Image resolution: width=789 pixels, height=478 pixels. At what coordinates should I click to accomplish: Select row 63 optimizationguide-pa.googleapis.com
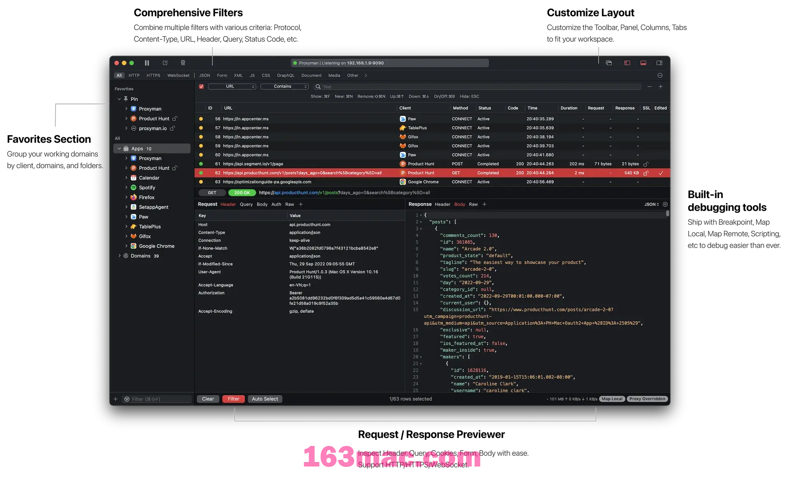[x=432, y=182]
